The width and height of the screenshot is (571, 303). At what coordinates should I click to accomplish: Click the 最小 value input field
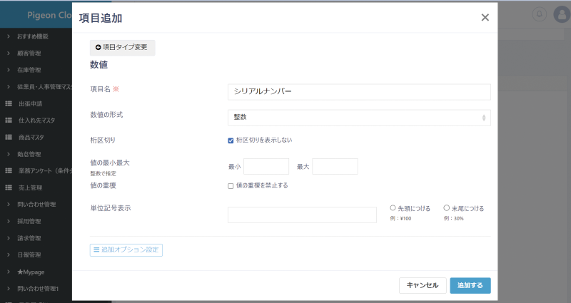266,166
